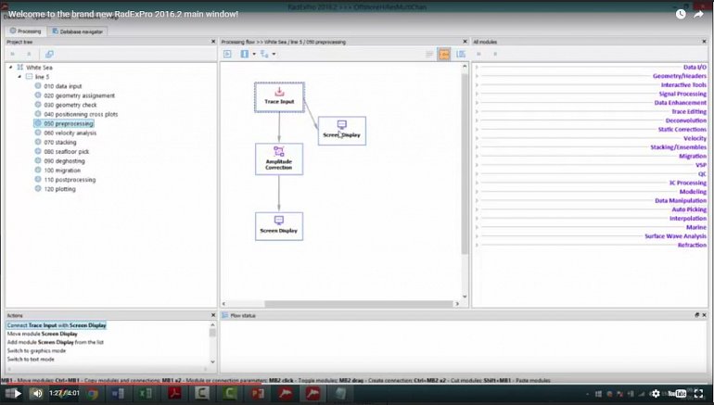Click the Watch later clock icon

(x=681, y=14)
